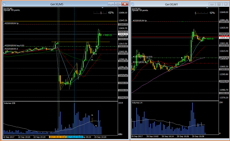Minimize the Ger30,M1 chart window
This screenshot has width=230, height=141.
(212, 4)
